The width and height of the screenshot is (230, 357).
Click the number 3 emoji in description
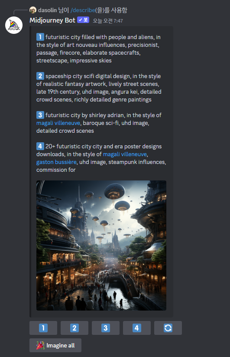tap(40, 115)
